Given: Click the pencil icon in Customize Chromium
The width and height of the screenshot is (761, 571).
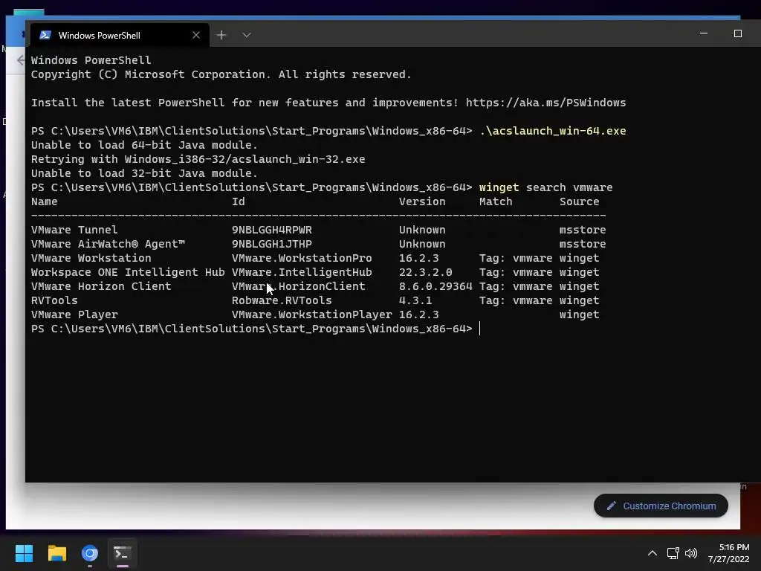Looking at the screenshot, I should [612, 506].
